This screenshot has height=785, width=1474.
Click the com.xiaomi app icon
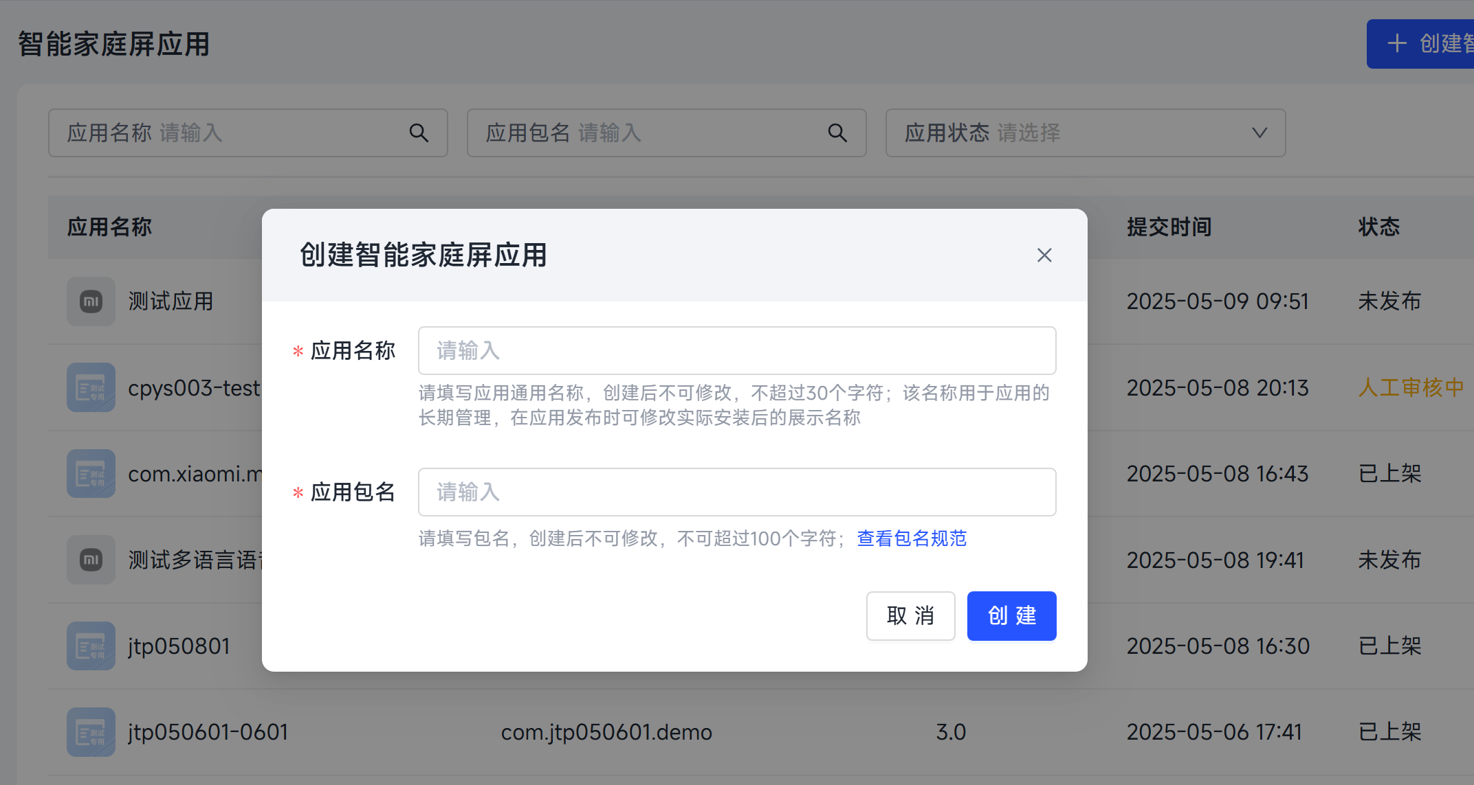coord(91,474)
